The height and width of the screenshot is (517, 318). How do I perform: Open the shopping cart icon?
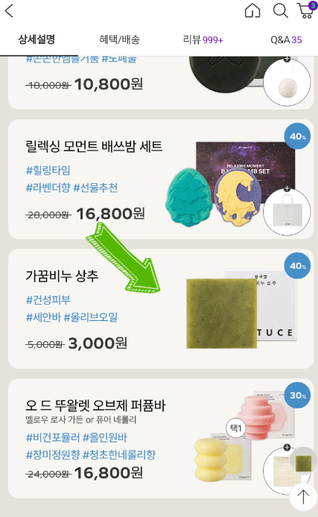(x=306, y=10)
